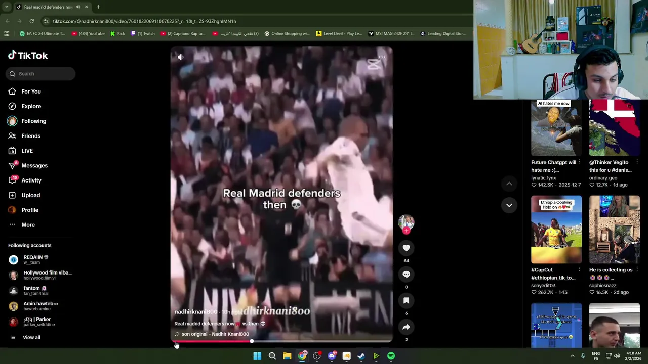The image size is (648, 364).
Task: Open the Kick bookmark
Action: [x=117, y=34]
